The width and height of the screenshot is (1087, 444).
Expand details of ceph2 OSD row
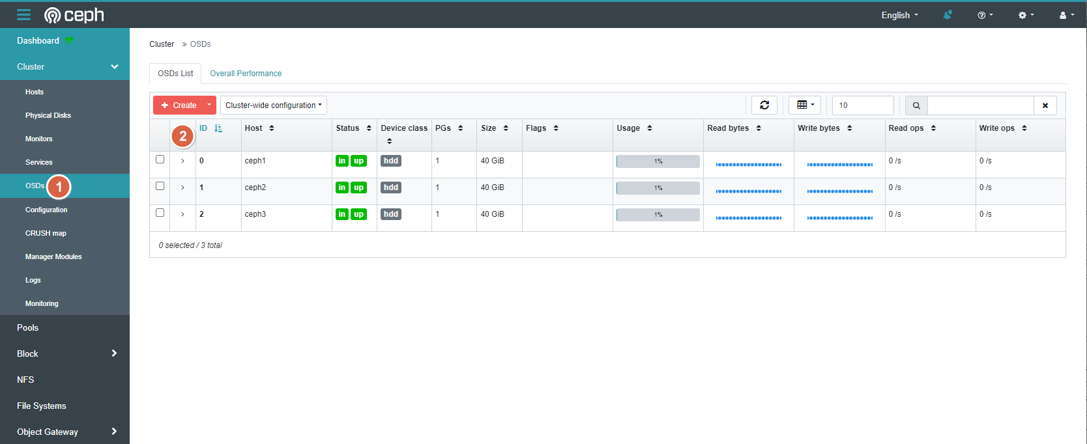pos(182,187)
